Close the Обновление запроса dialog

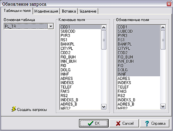(x=169, y=4)
